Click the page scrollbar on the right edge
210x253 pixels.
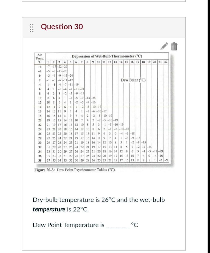[209, 125]
